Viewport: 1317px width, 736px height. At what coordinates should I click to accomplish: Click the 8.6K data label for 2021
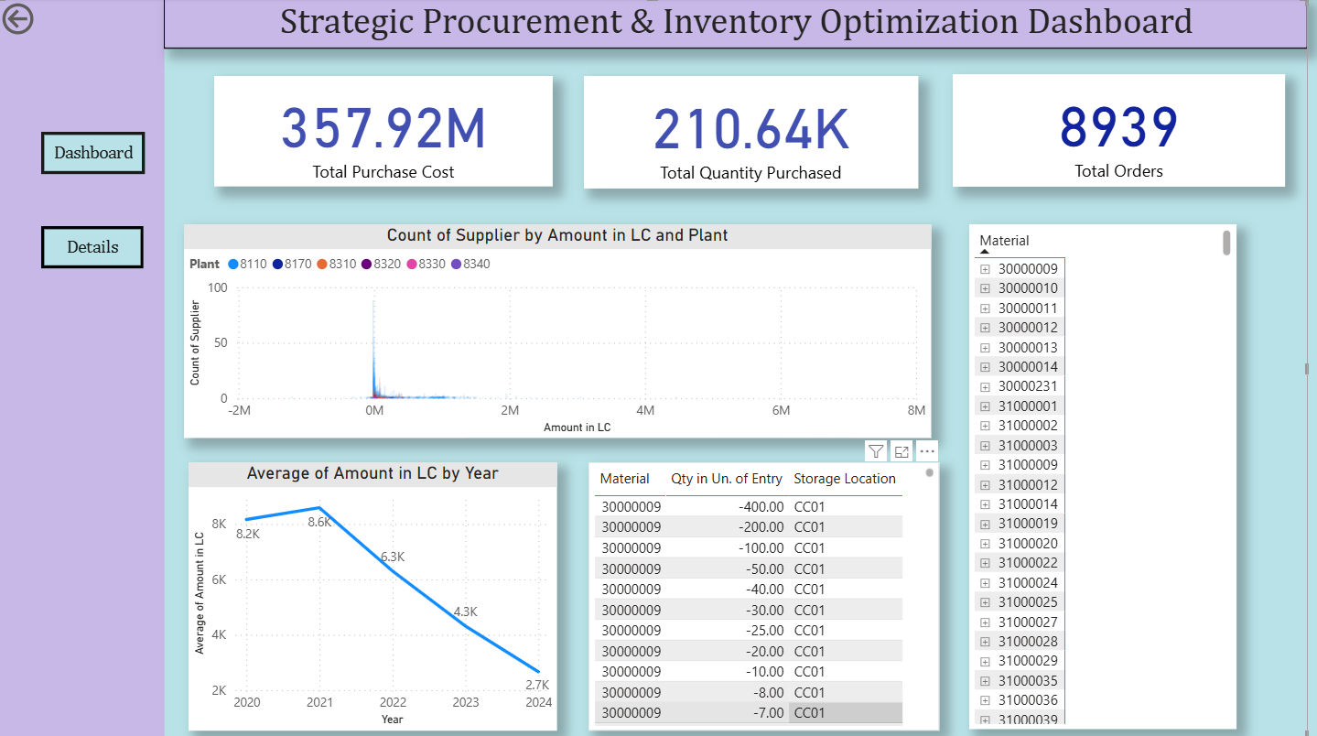pyautogui.click(x=319, y=522)
